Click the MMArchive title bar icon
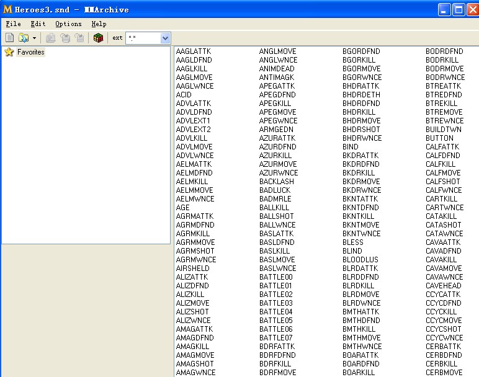 point(7,9)
